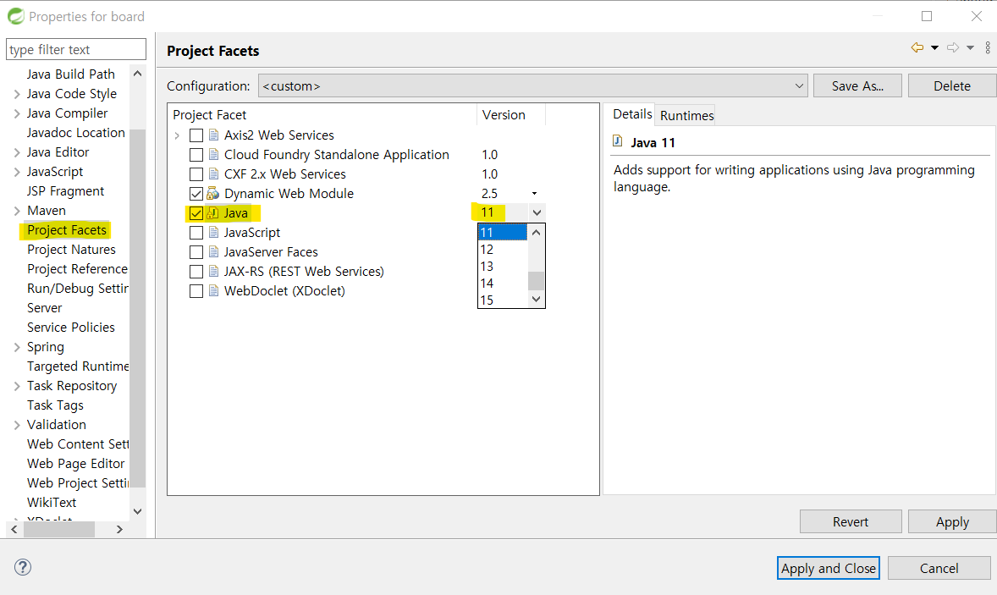Open Dynamic Web Module version dropdown
This screenshot has height=595, width=997.
534,193
